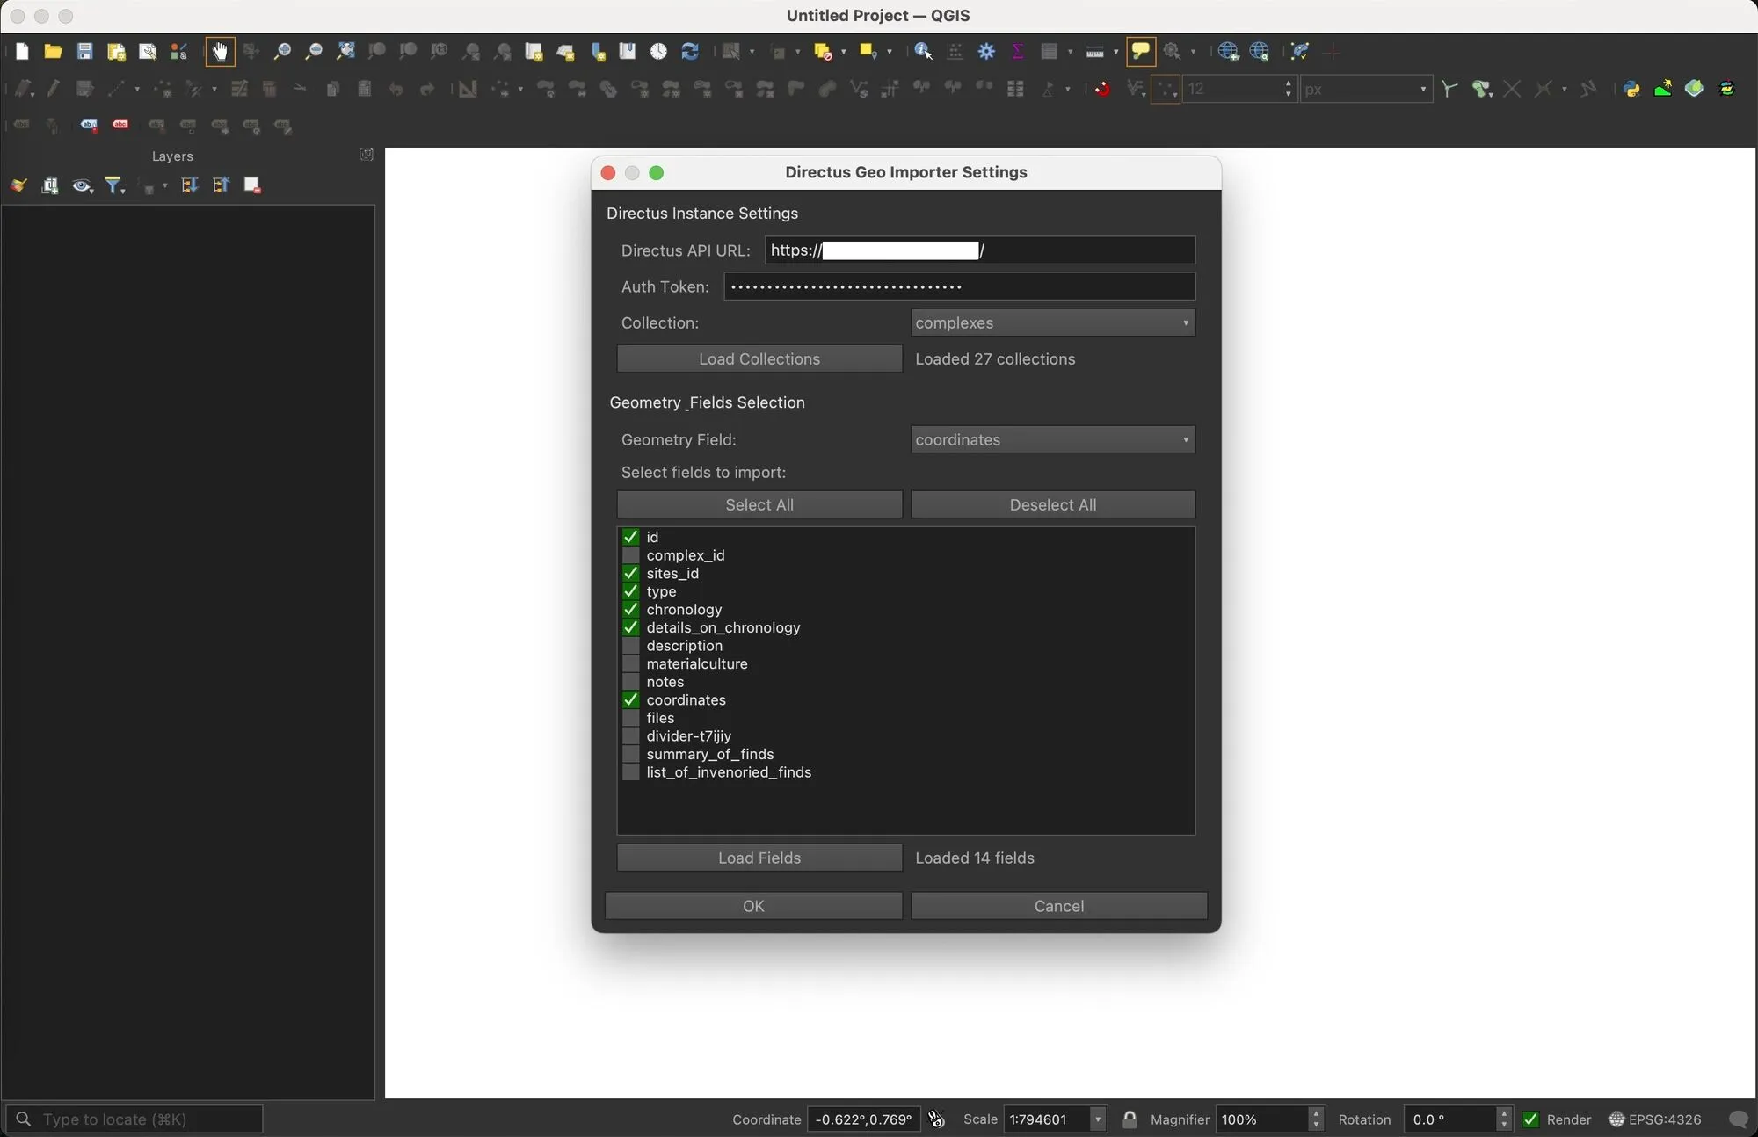Open the Geometry Field coordinates dropdown
1758x1137 pixels.
point(1051,439)
